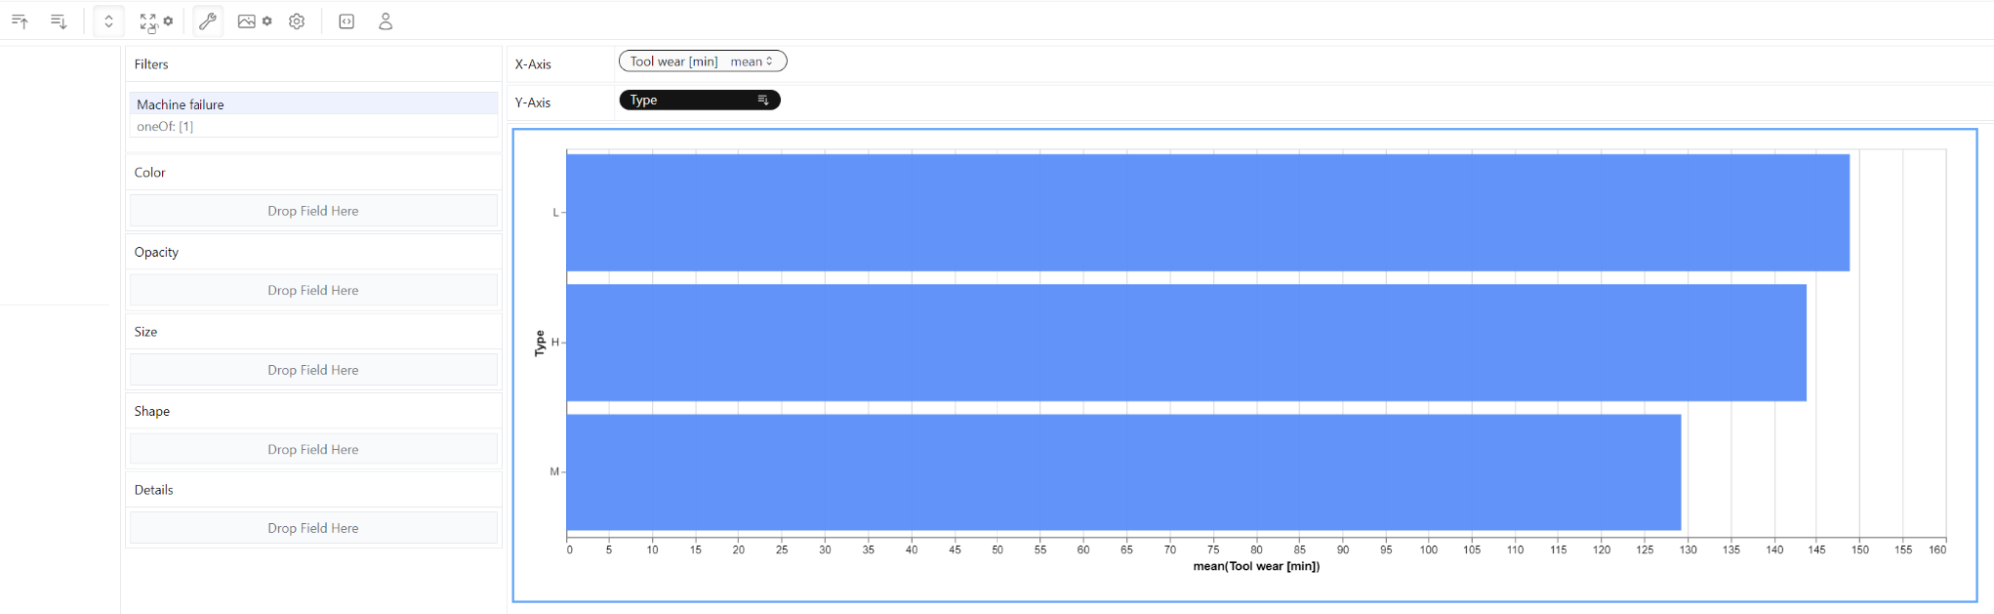Open the chart configuration gear icon
This screenshot has height=614, width=1994.
[x=297, y=21]
